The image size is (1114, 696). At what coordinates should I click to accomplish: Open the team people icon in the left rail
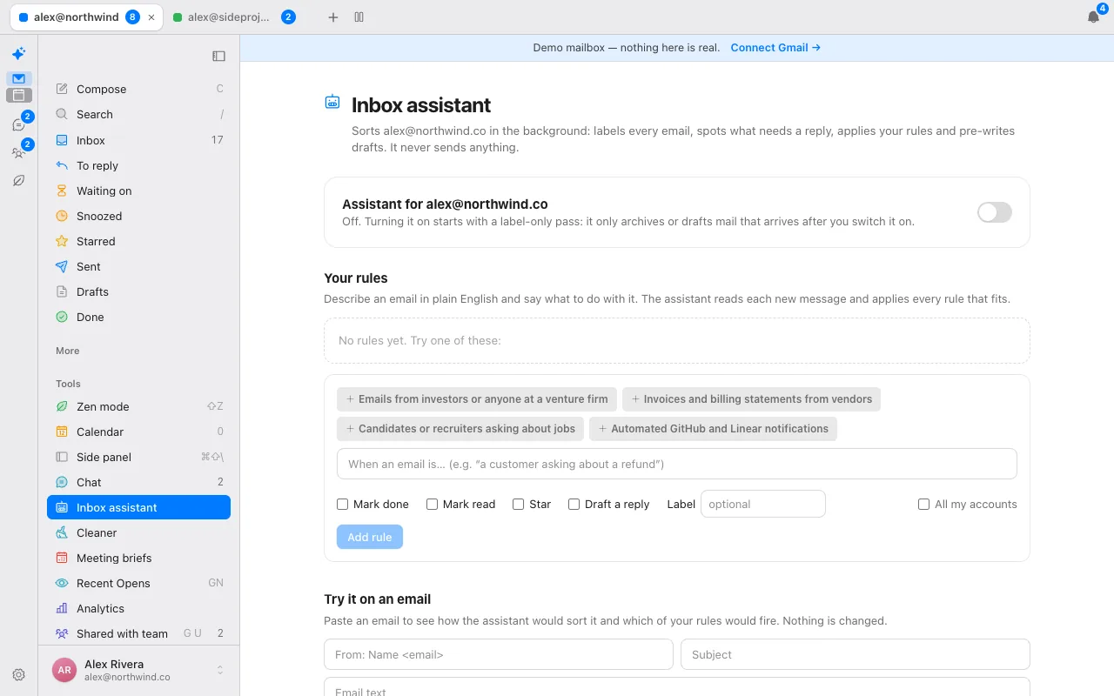18,153
